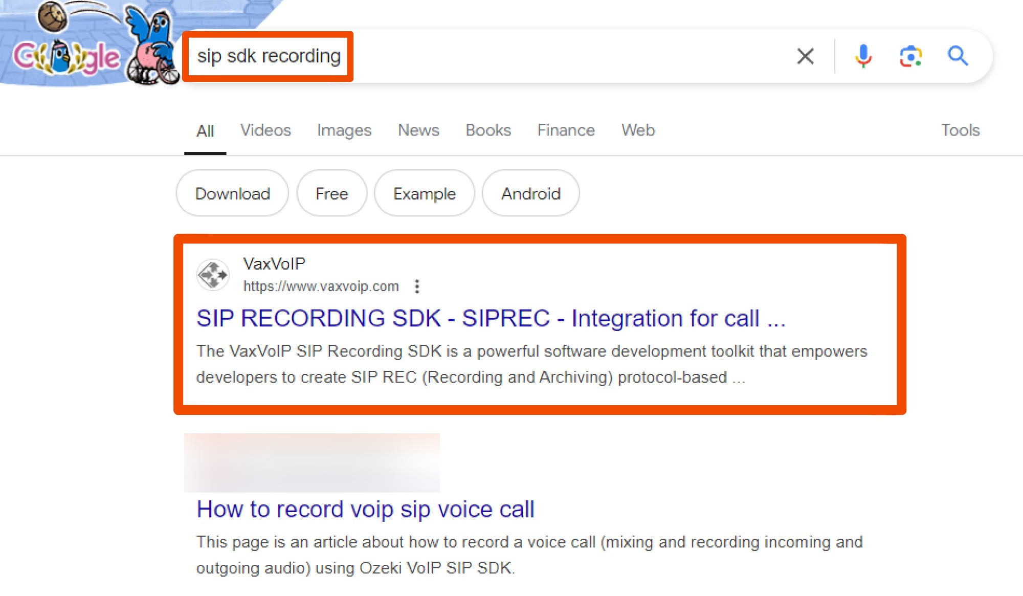
Task: Apply the Free filter chip
Action: (x=332, y=193)
